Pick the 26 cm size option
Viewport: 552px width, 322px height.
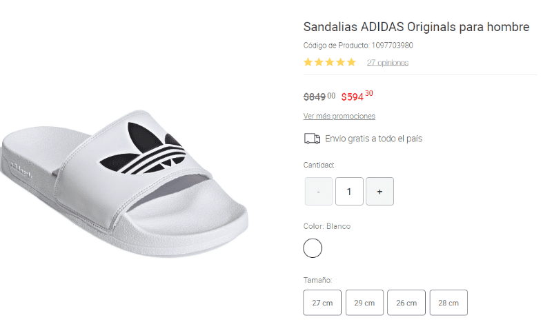pyautogui.click(x=406, y=303)
